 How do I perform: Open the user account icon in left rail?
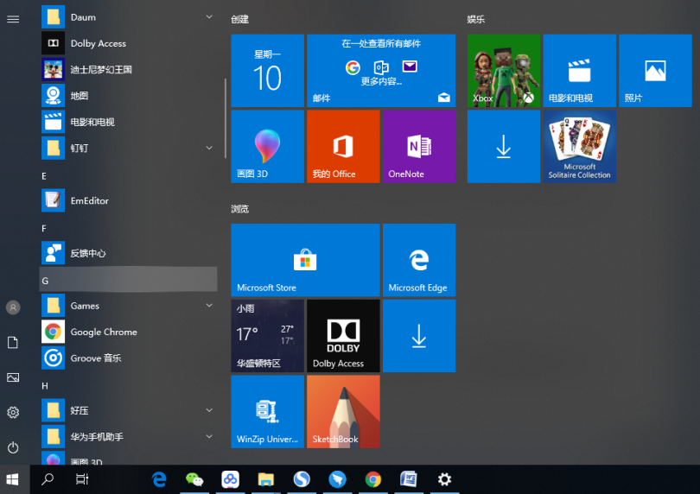coord(13,307)
